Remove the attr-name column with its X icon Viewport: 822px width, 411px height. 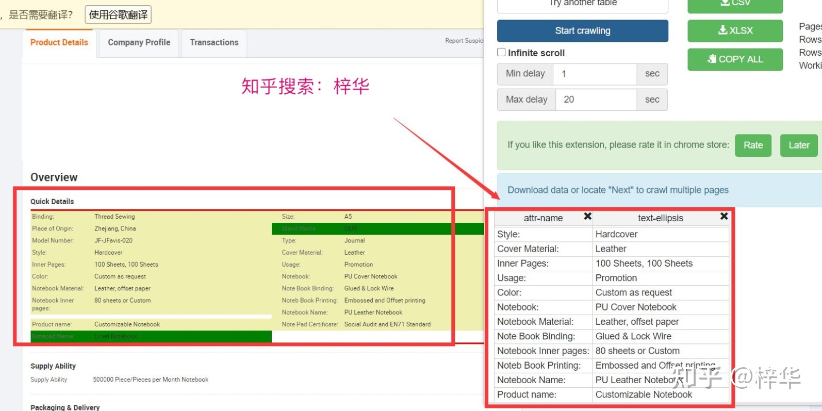(x=587, y=217)
